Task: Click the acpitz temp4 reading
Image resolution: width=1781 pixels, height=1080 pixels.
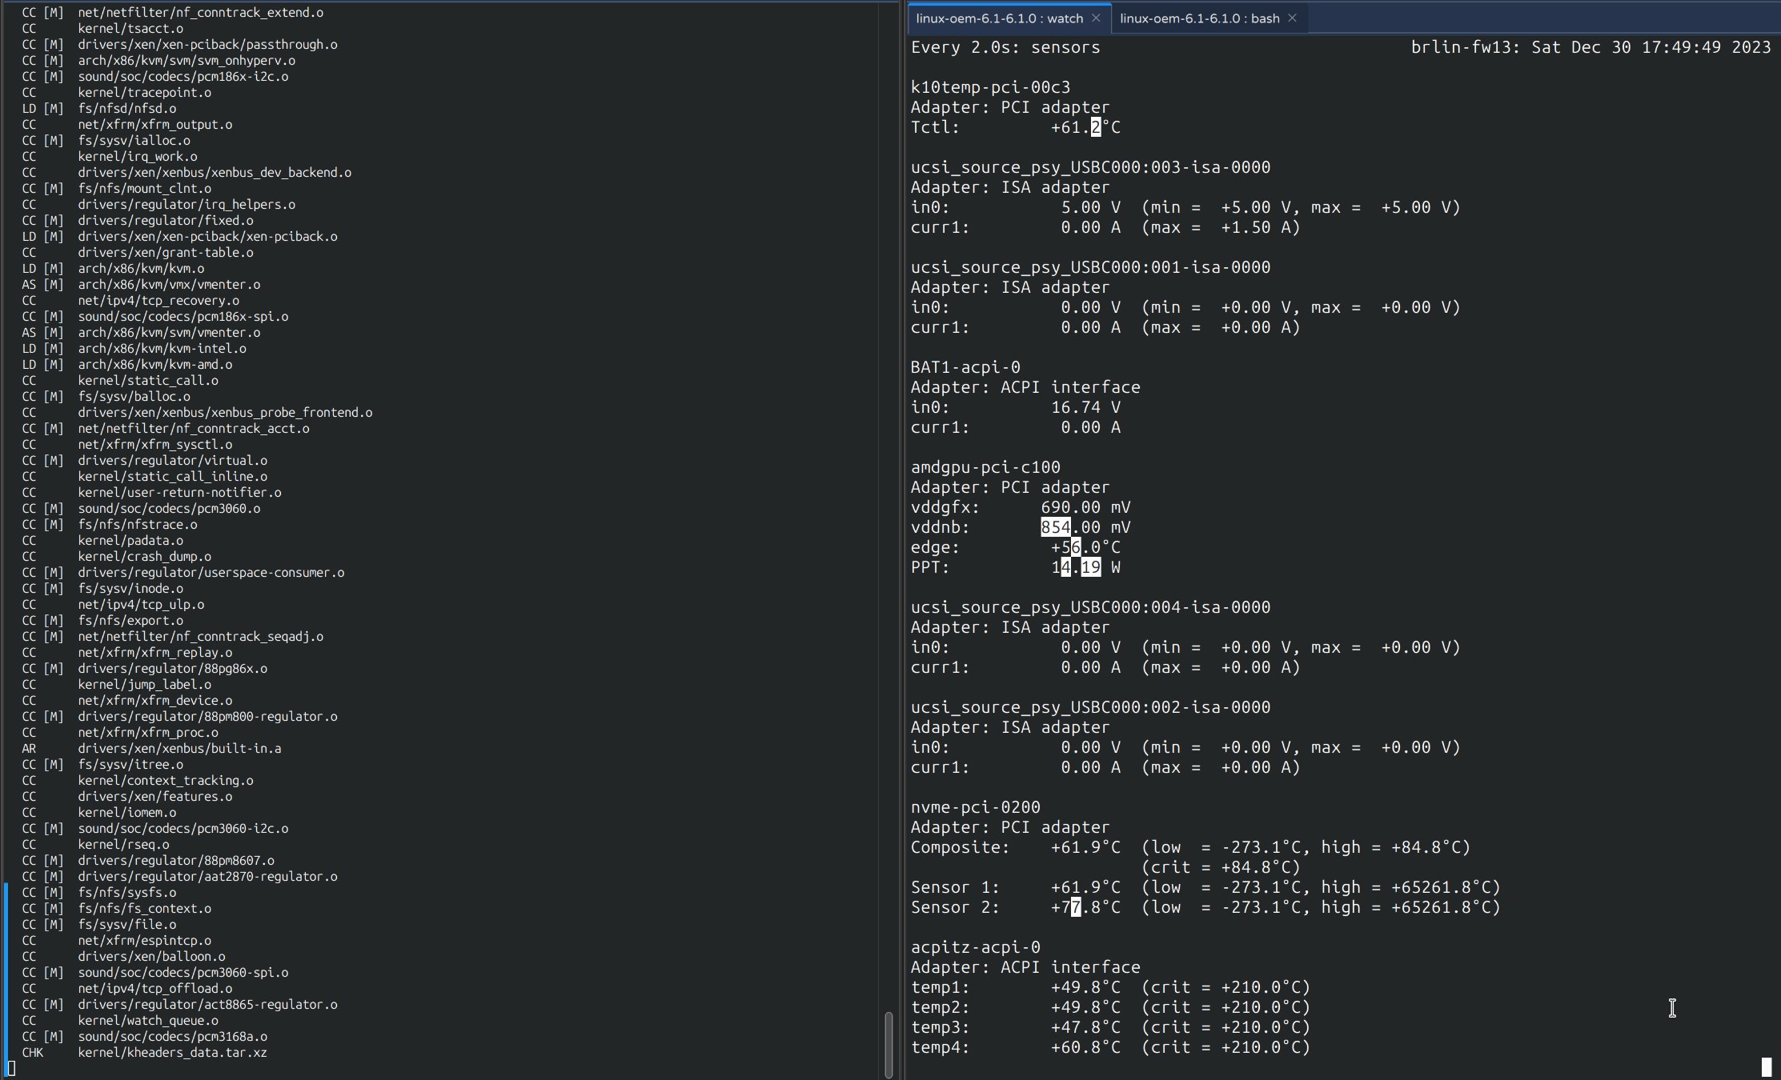Action: click(1085, 1047)
